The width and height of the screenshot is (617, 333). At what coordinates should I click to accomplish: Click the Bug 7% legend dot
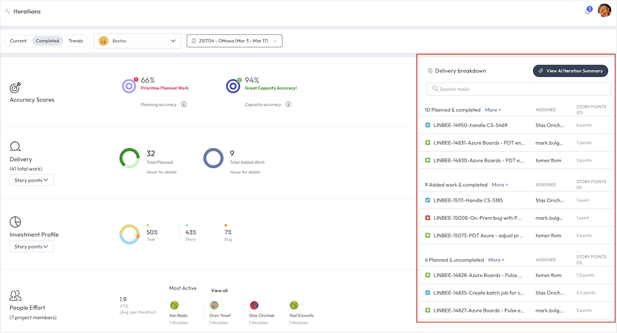point(226,225)
